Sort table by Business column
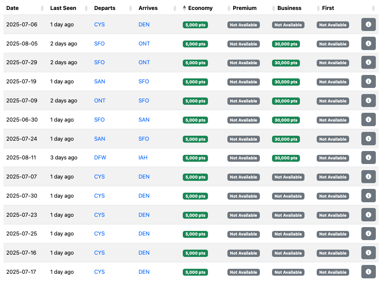 [x=289, y=8]
